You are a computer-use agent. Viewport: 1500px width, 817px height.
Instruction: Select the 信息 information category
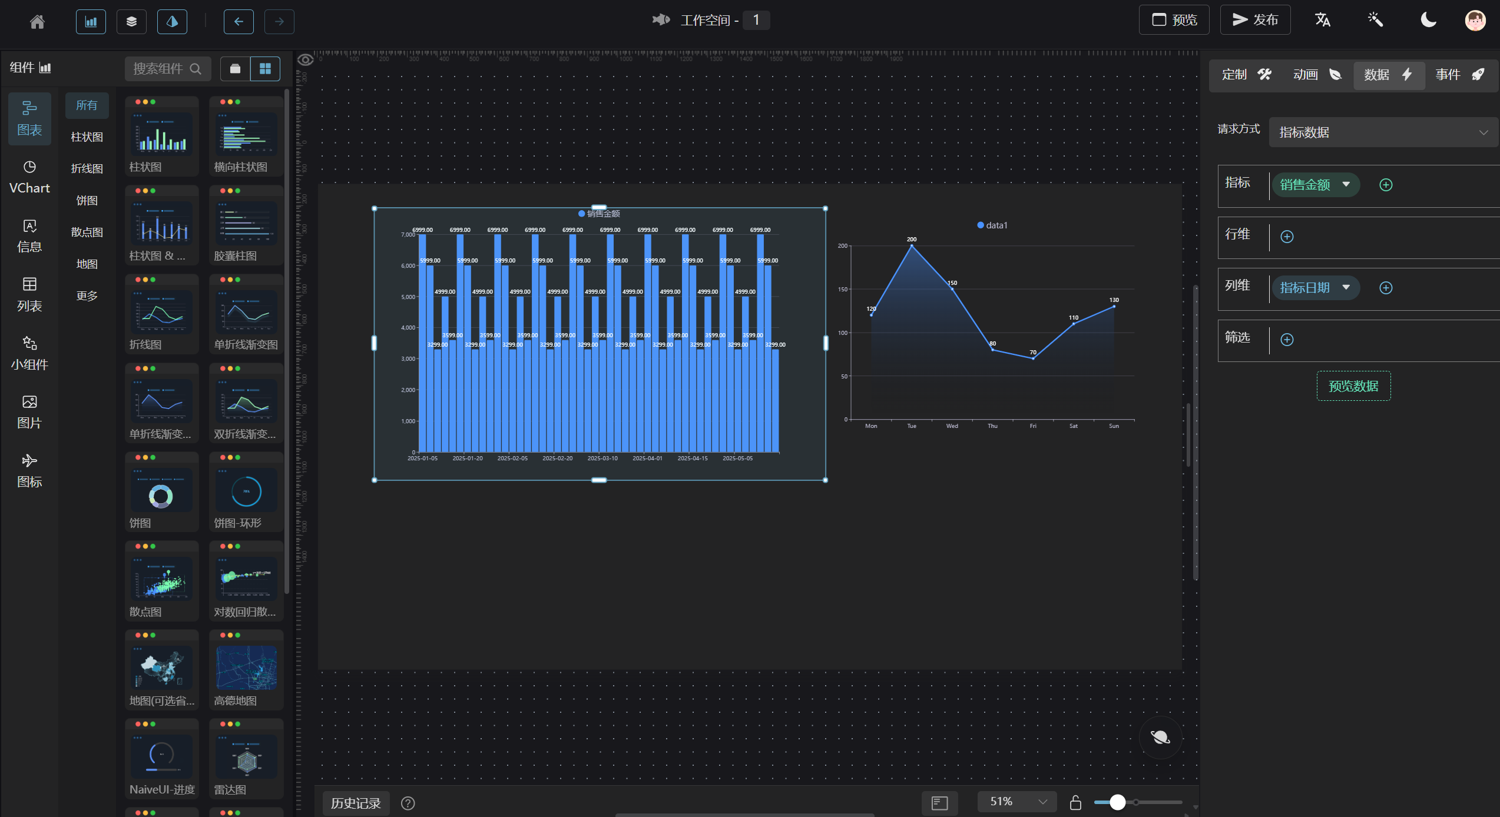(29, 236)
